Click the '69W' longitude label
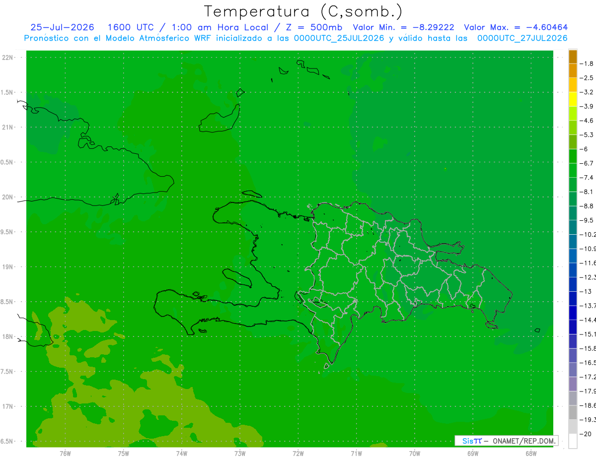The image size is (596, 460). coord(473,453)
